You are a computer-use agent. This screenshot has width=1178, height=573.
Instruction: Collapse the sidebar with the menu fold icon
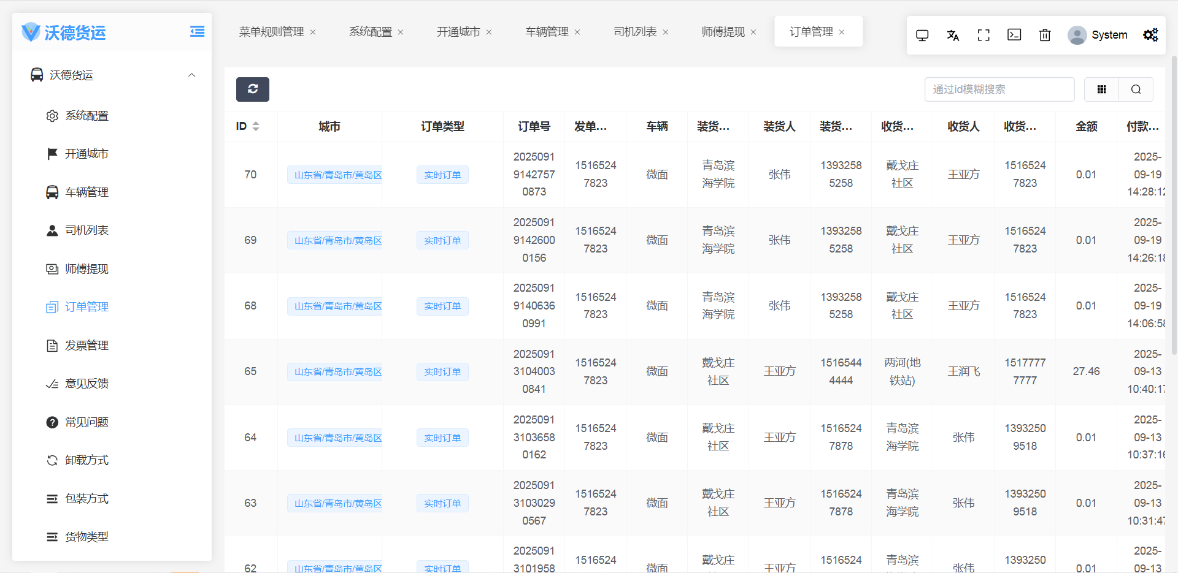(197, 32)
